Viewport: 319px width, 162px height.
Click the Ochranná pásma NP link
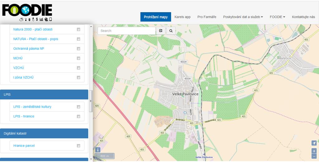tap(28, 48)
